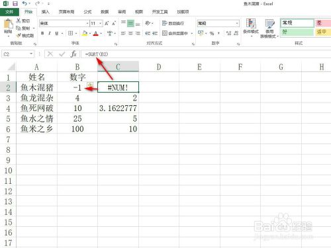
Task: Click the Increase Decimal icon
Action: click(228, 33)
